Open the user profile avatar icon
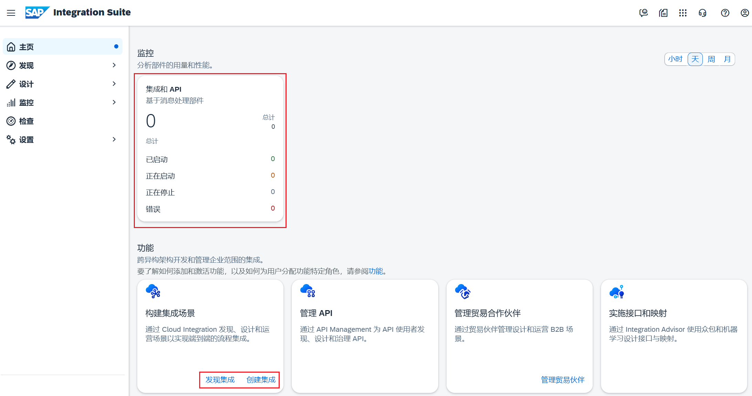This screenshot has height=396, width=752. (x=744, y=13)
